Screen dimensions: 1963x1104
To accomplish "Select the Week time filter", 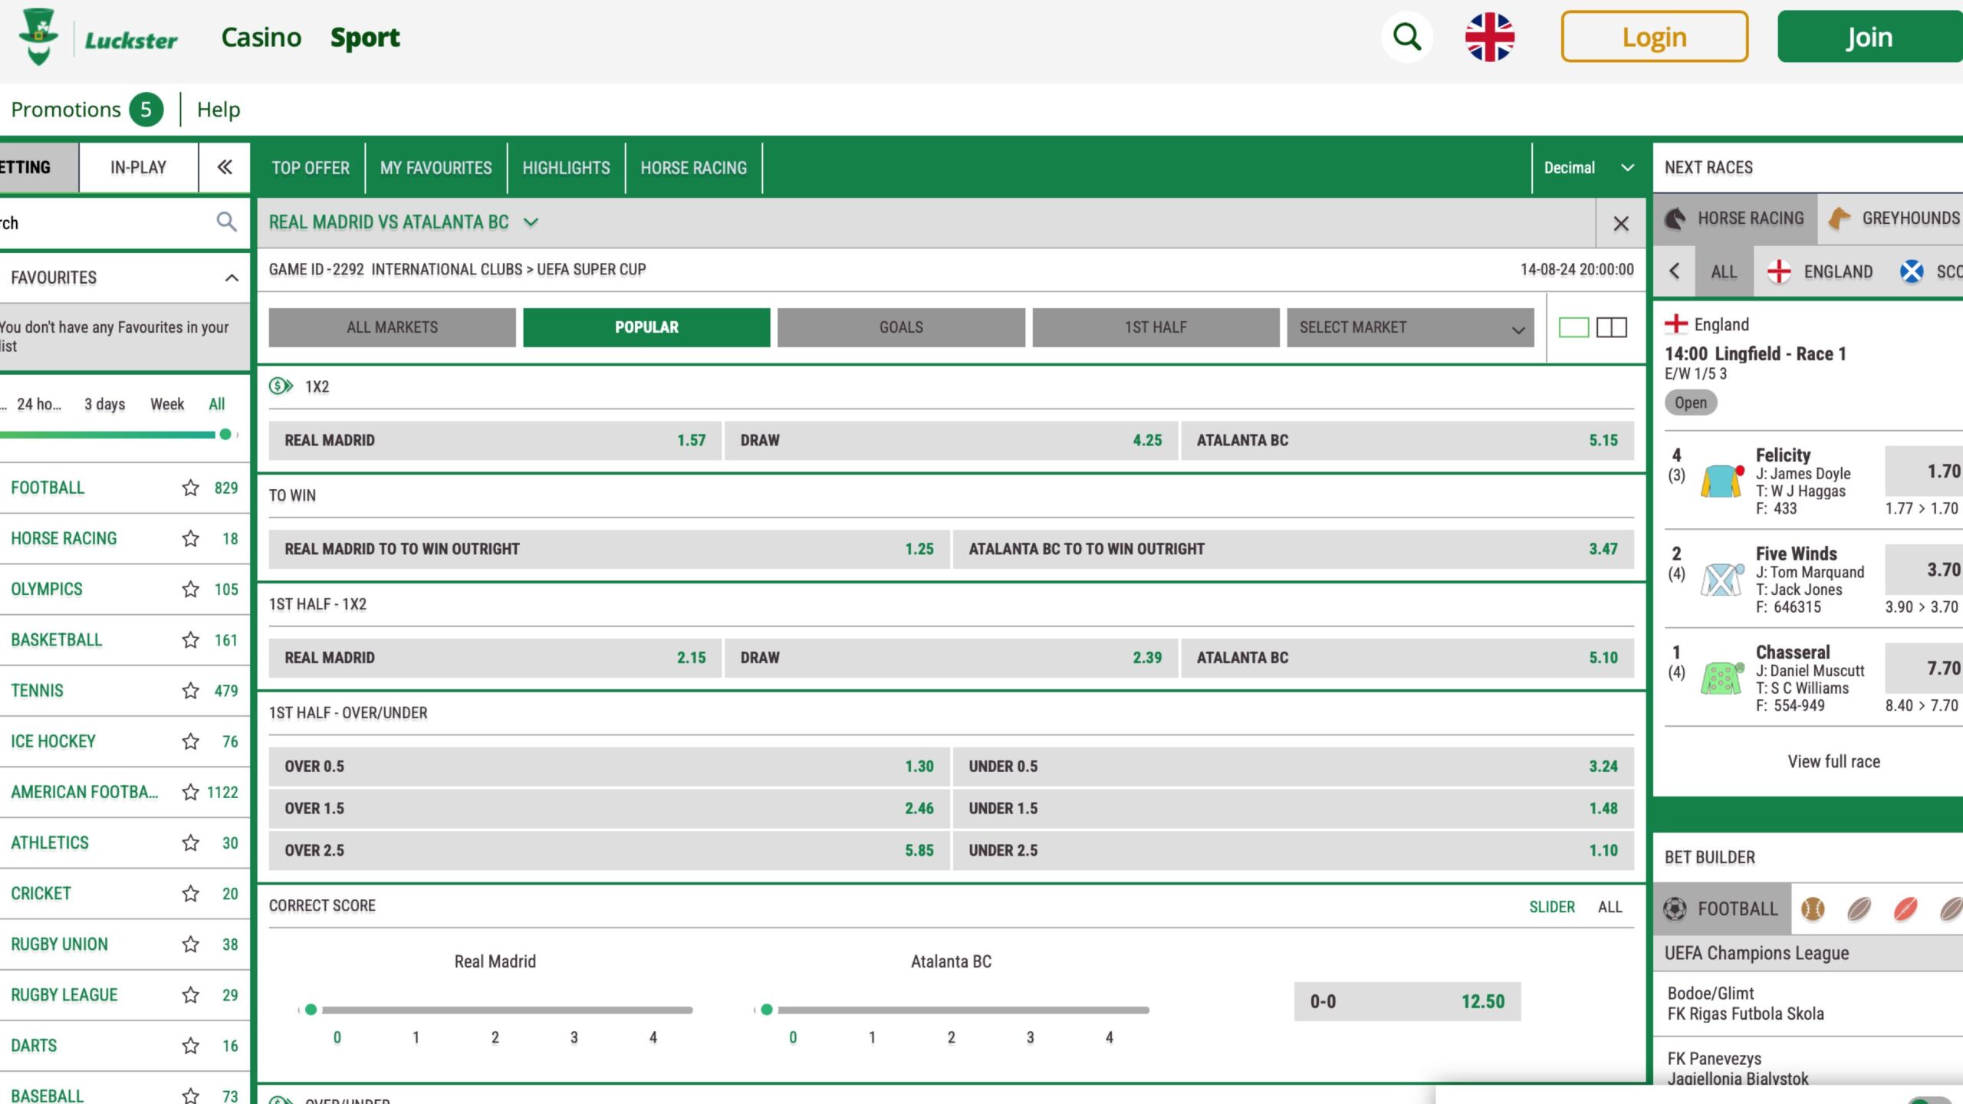I will coord(167,404).
